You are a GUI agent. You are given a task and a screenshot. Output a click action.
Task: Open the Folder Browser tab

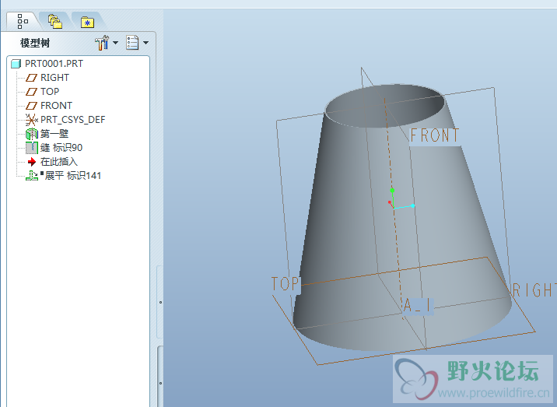[55, 21]
